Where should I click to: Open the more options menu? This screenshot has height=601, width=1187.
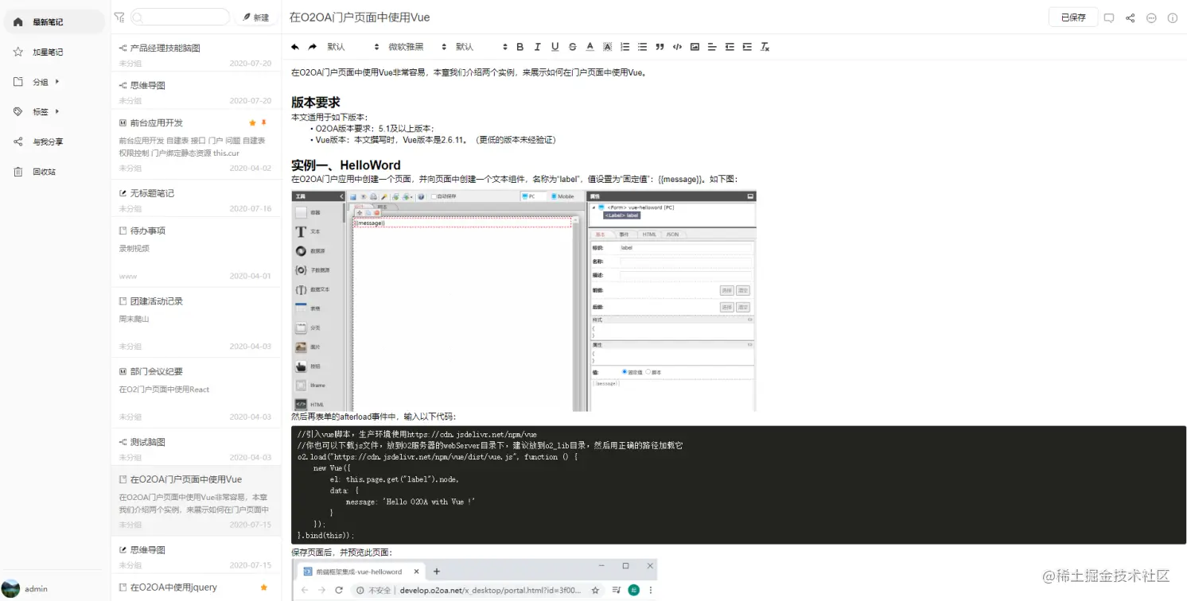(1151, 17)
